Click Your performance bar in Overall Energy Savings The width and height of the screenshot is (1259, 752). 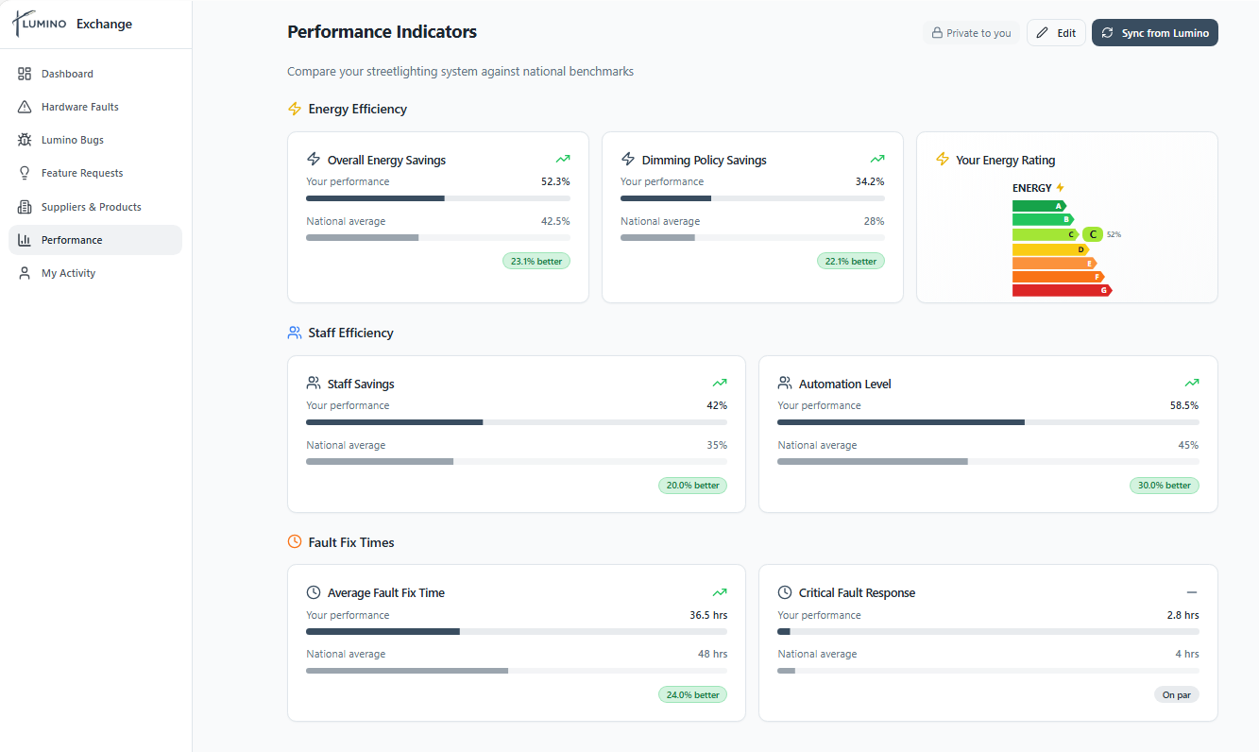click(x=438, y=198)
